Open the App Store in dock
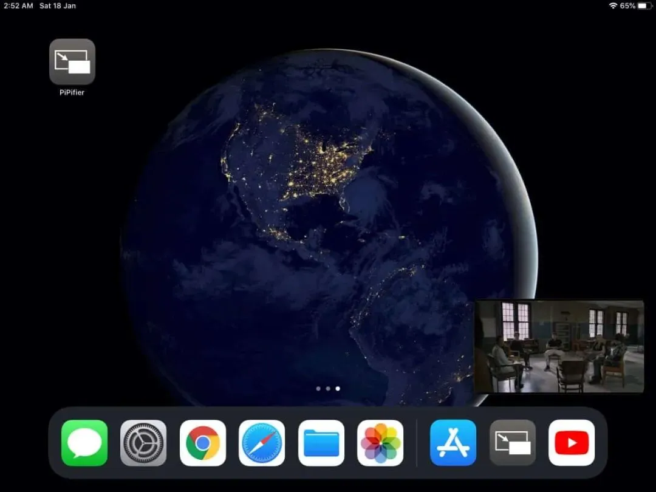 (453, 443)
